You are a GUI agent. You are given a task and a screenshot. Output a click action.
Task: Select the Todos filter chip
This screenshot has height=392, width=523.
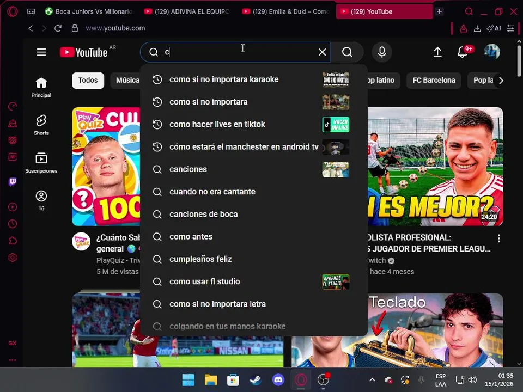[x=88, y=81]
